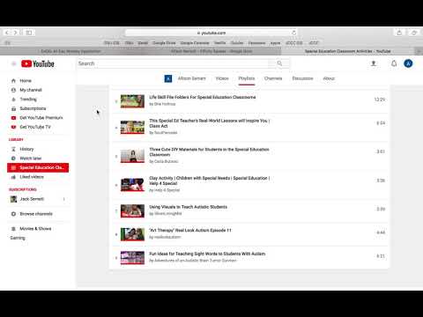Reload the page in the address bar
This screenshot has width=423, height=317.
coord(293,33)
